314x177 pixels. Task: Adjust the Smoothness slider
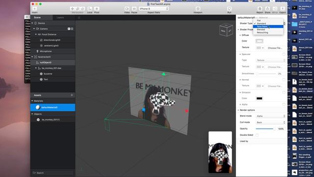point(266,74)
